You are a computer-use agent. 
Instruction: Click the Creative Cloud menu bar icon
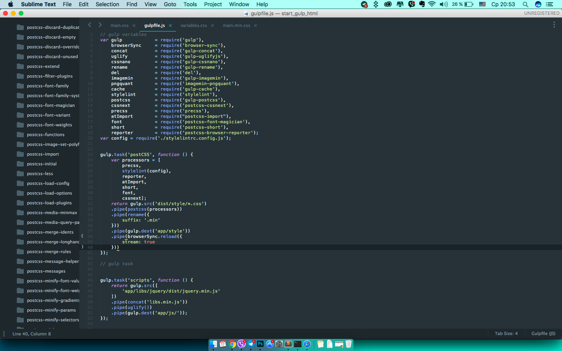388,4
